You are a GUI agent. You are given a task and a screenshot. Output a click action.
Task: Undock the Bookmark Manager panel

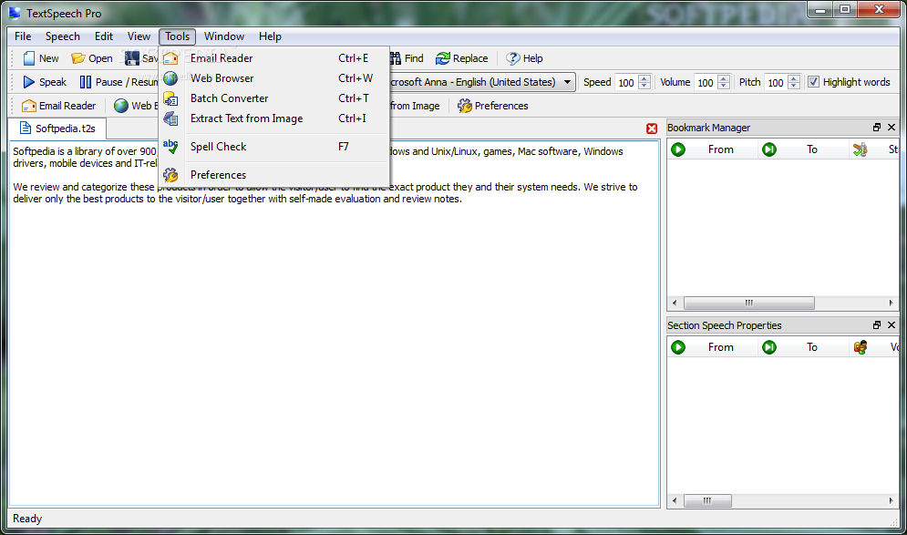coord(877,128)
